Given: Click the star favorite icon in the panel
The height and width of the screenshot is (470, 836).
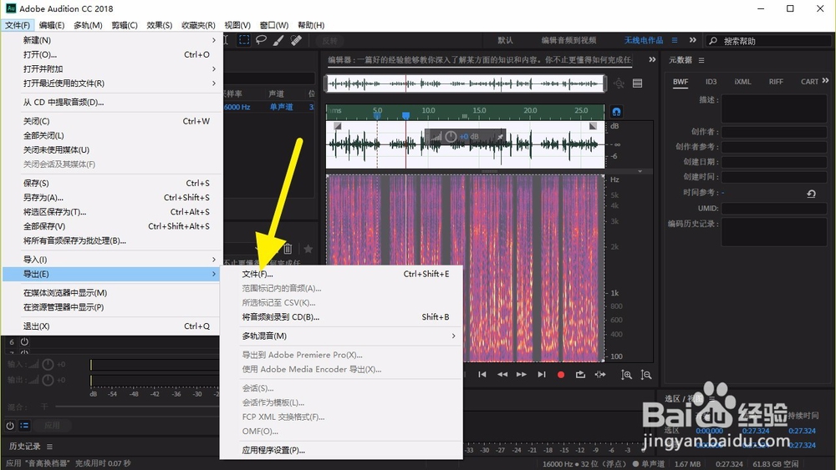Looking at the screenshot, I should coord(308,249).
